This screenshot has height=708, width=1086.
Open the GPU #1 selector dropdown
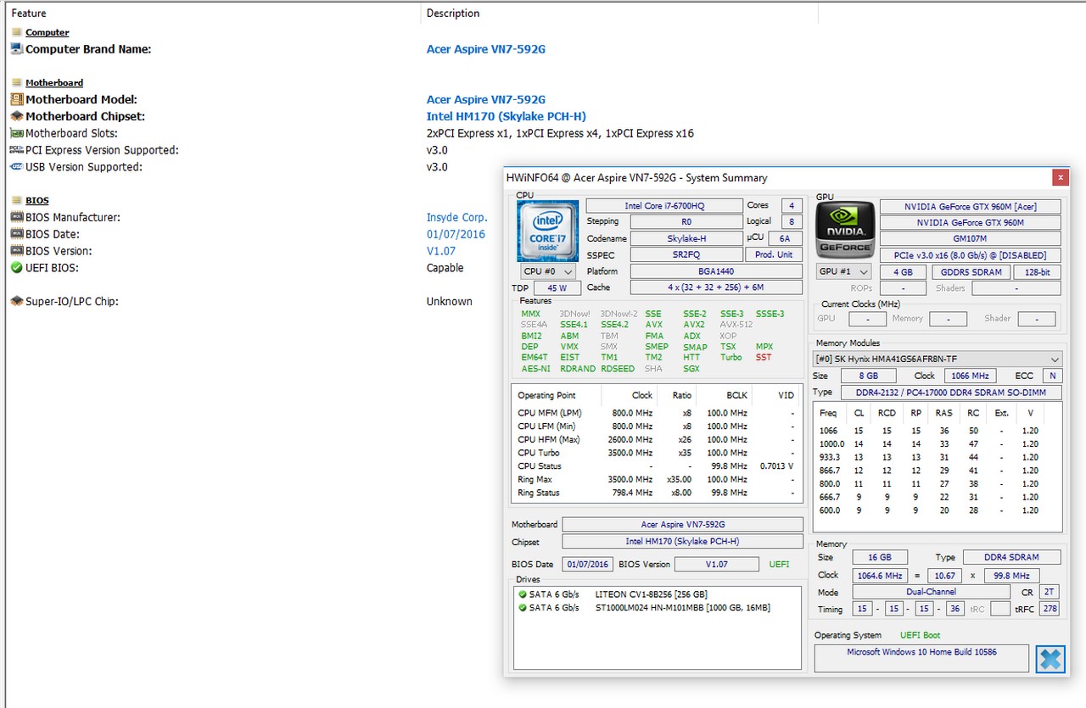(x=843, y=271)
